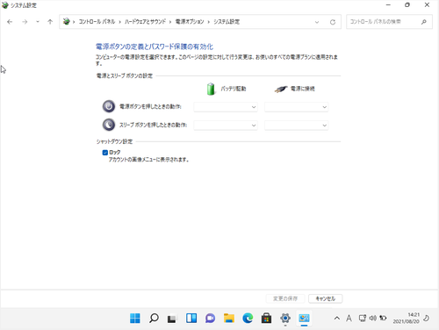Click the window title bar icon
The height and width of the screenshot is (330, 439).
pos(5,5)
